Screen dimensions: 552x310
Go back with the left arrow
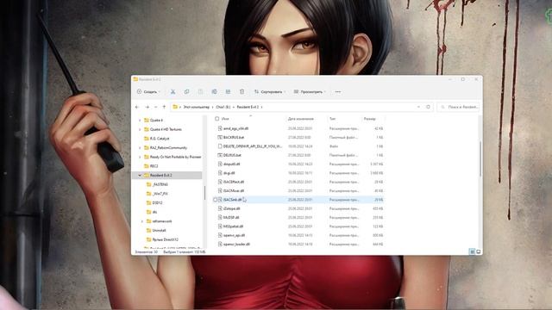(137, 107)
